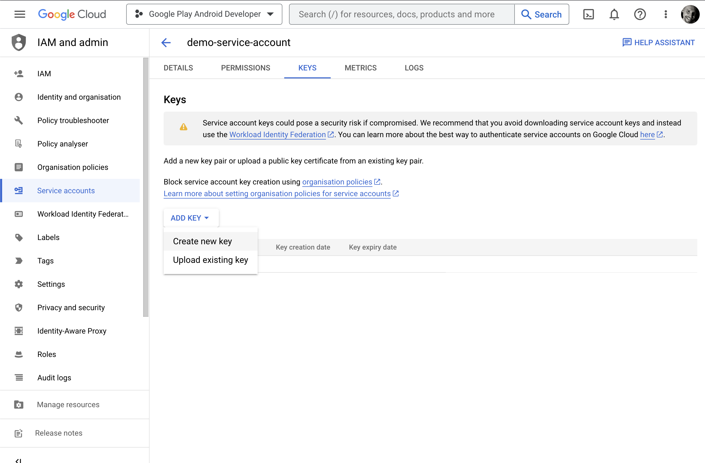Click the three-dot settings and utilities menu
The image size is (705, 463).
666,14
